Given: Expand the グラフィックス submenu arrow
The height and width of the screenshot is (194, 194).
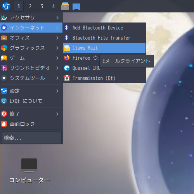Looking at the screenshot, I should click(57, 48).
